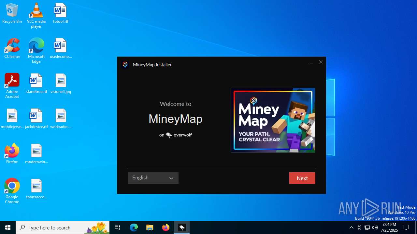
Task: Click the Overwolf installer taskbar button
Action: coord(182,227)
